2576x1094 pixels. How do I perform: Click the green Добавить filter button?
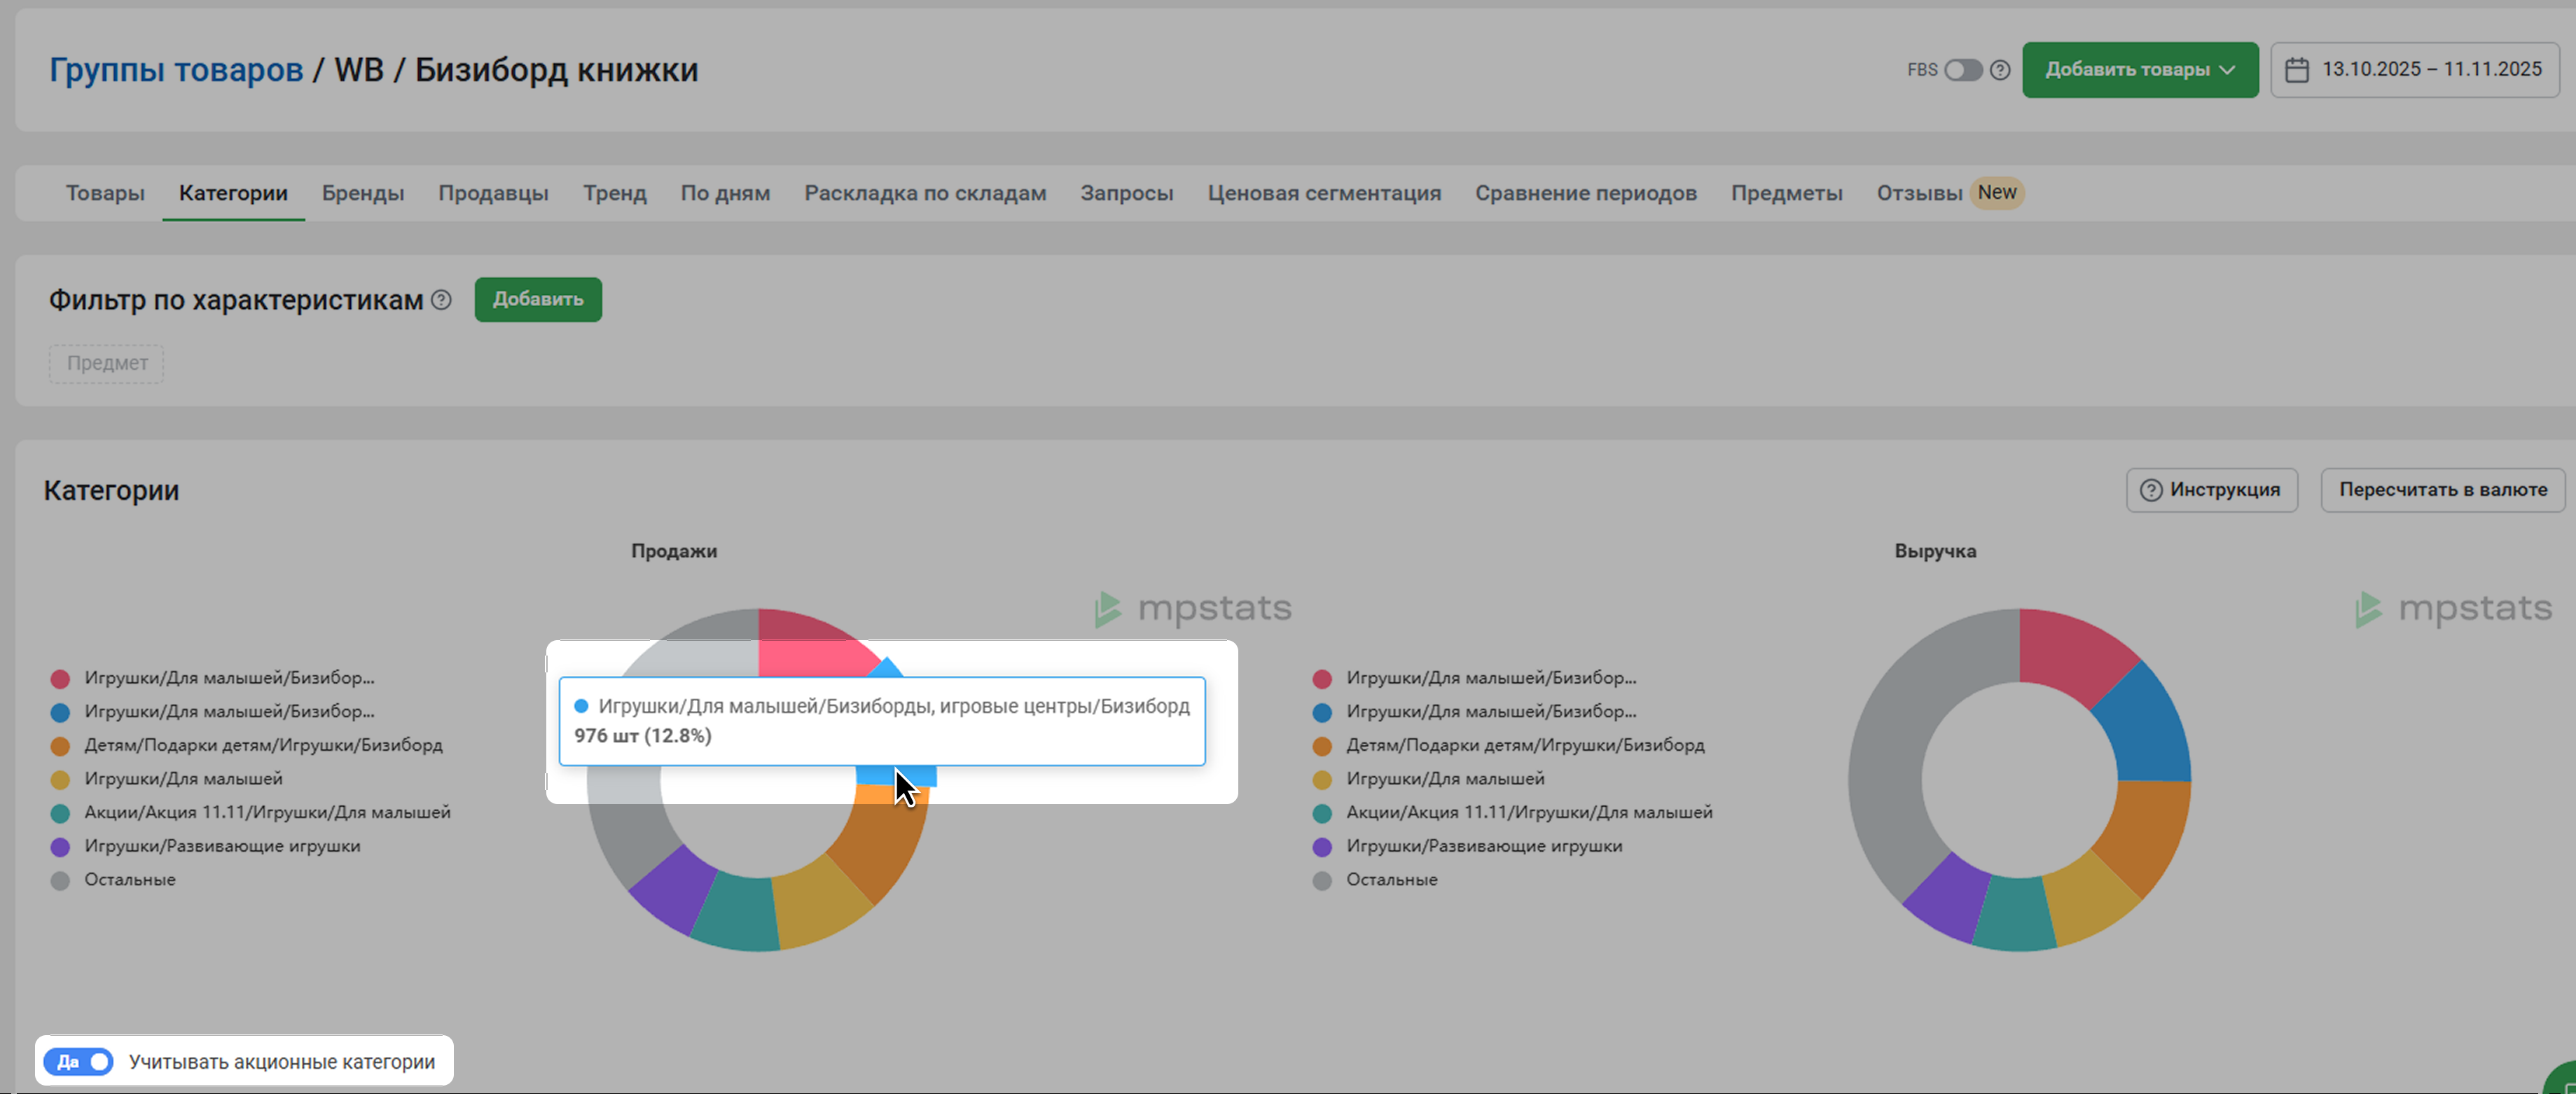pos(537,300)
